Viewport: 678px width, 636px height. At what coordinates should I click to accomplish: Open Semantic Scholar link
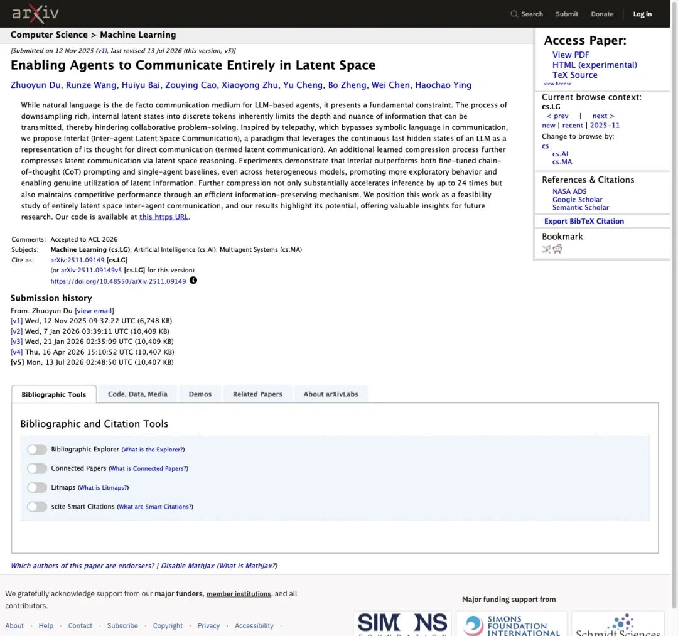coord(580,207)
